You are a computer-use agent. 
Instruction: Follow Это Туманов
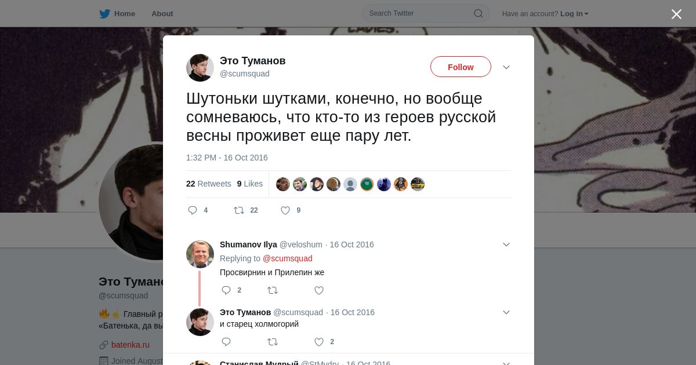click(x=461, y=67)
